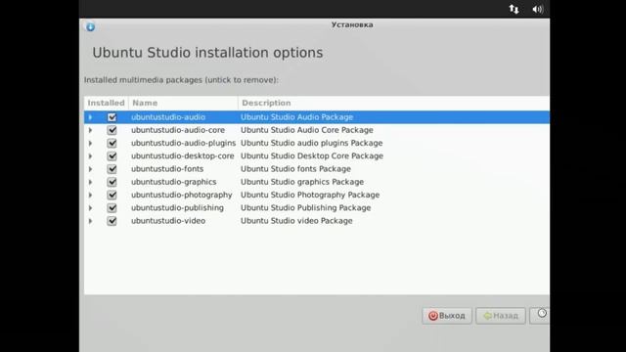Select the ubuntustudio-audio-plugins name text
This screenshot has height=352, width=626.
pyautogui.click(x=183, y=143)
